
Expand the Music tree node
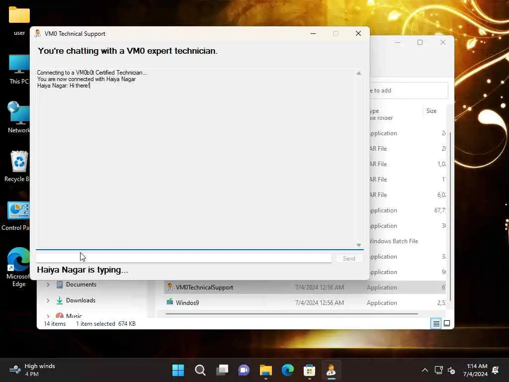(x=48, y=315)
